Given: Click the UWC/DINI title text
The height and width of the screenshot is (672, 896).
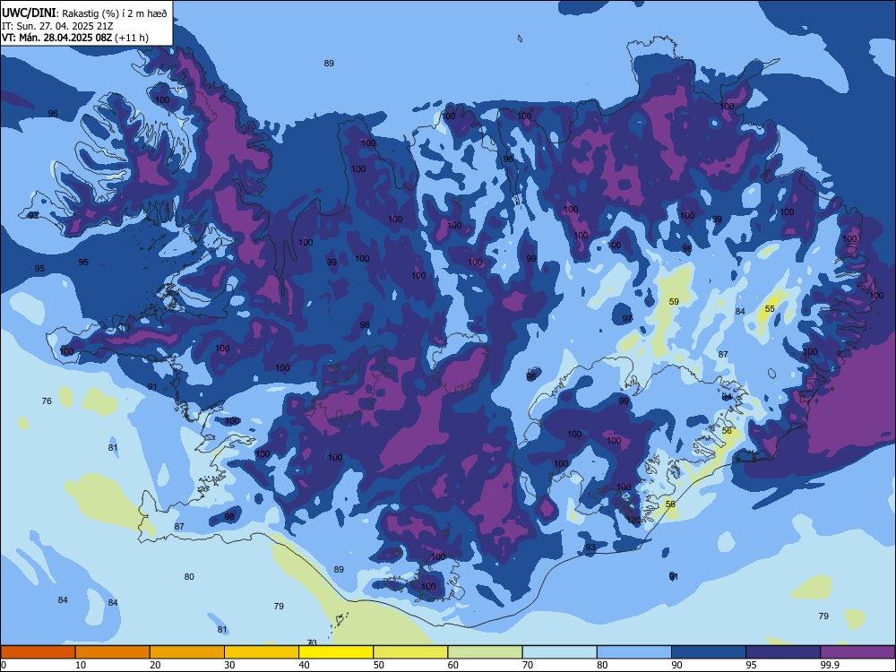Looking at the screenshot, I should click(x=29, y=13).
